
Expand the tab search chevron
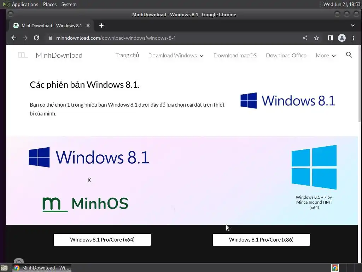click(352, 25)
